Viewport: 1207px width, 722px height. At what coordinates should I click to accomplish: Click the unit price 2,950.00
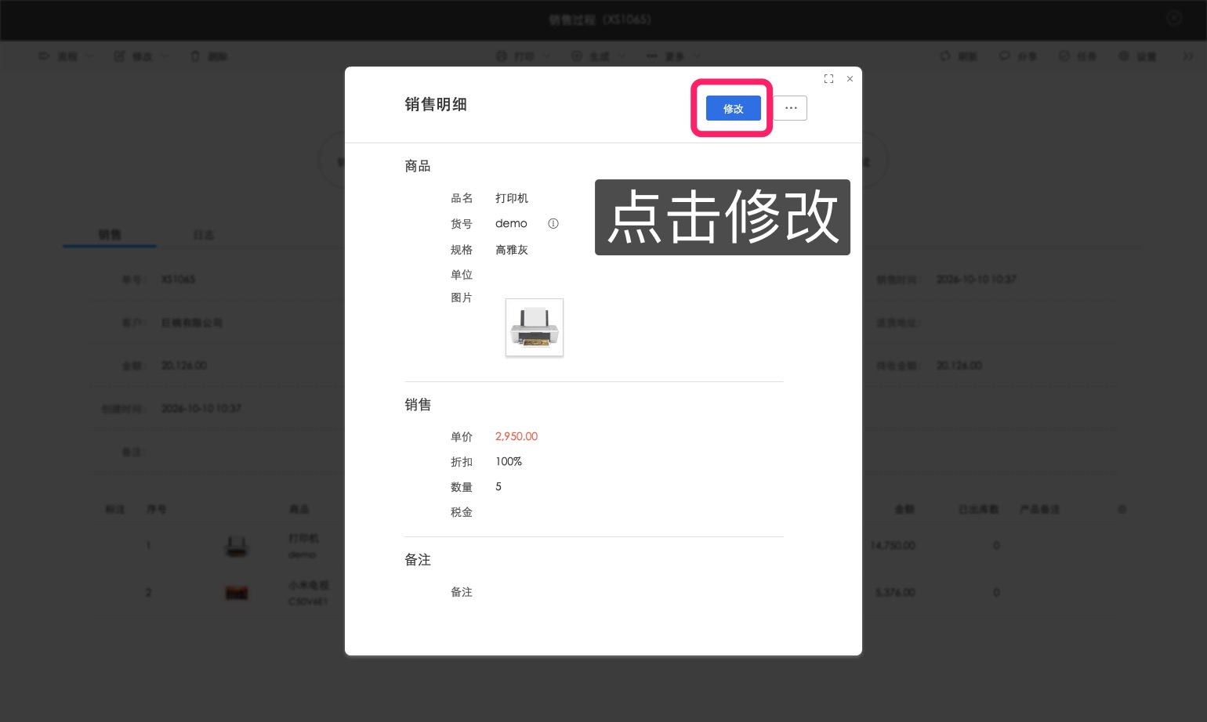517,436
